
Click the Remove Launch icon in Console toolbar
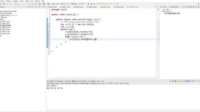[x=173, y=81]
